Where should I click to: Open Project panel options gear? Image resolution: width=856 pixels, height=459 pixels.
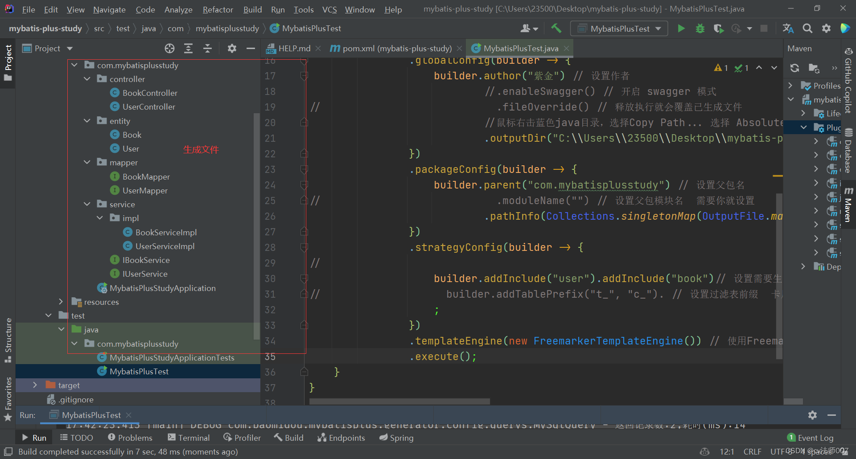[232, 48]
